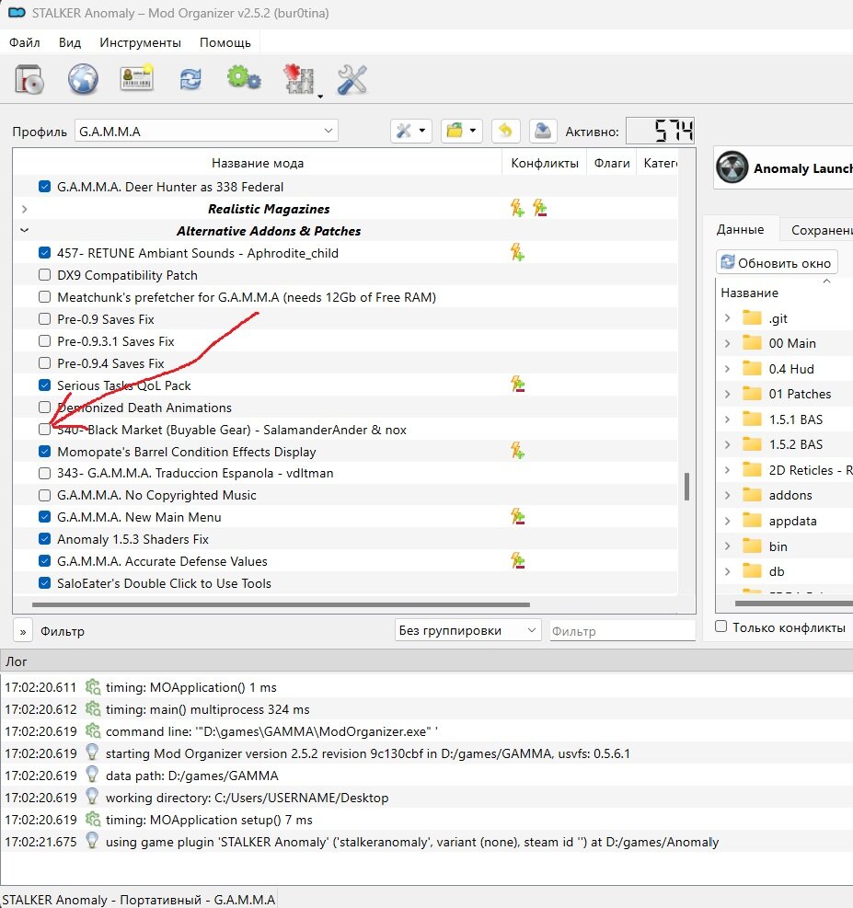Click the Фильтр text field next to grouping
The image size is (853, 908).
[x=621, y=631]
